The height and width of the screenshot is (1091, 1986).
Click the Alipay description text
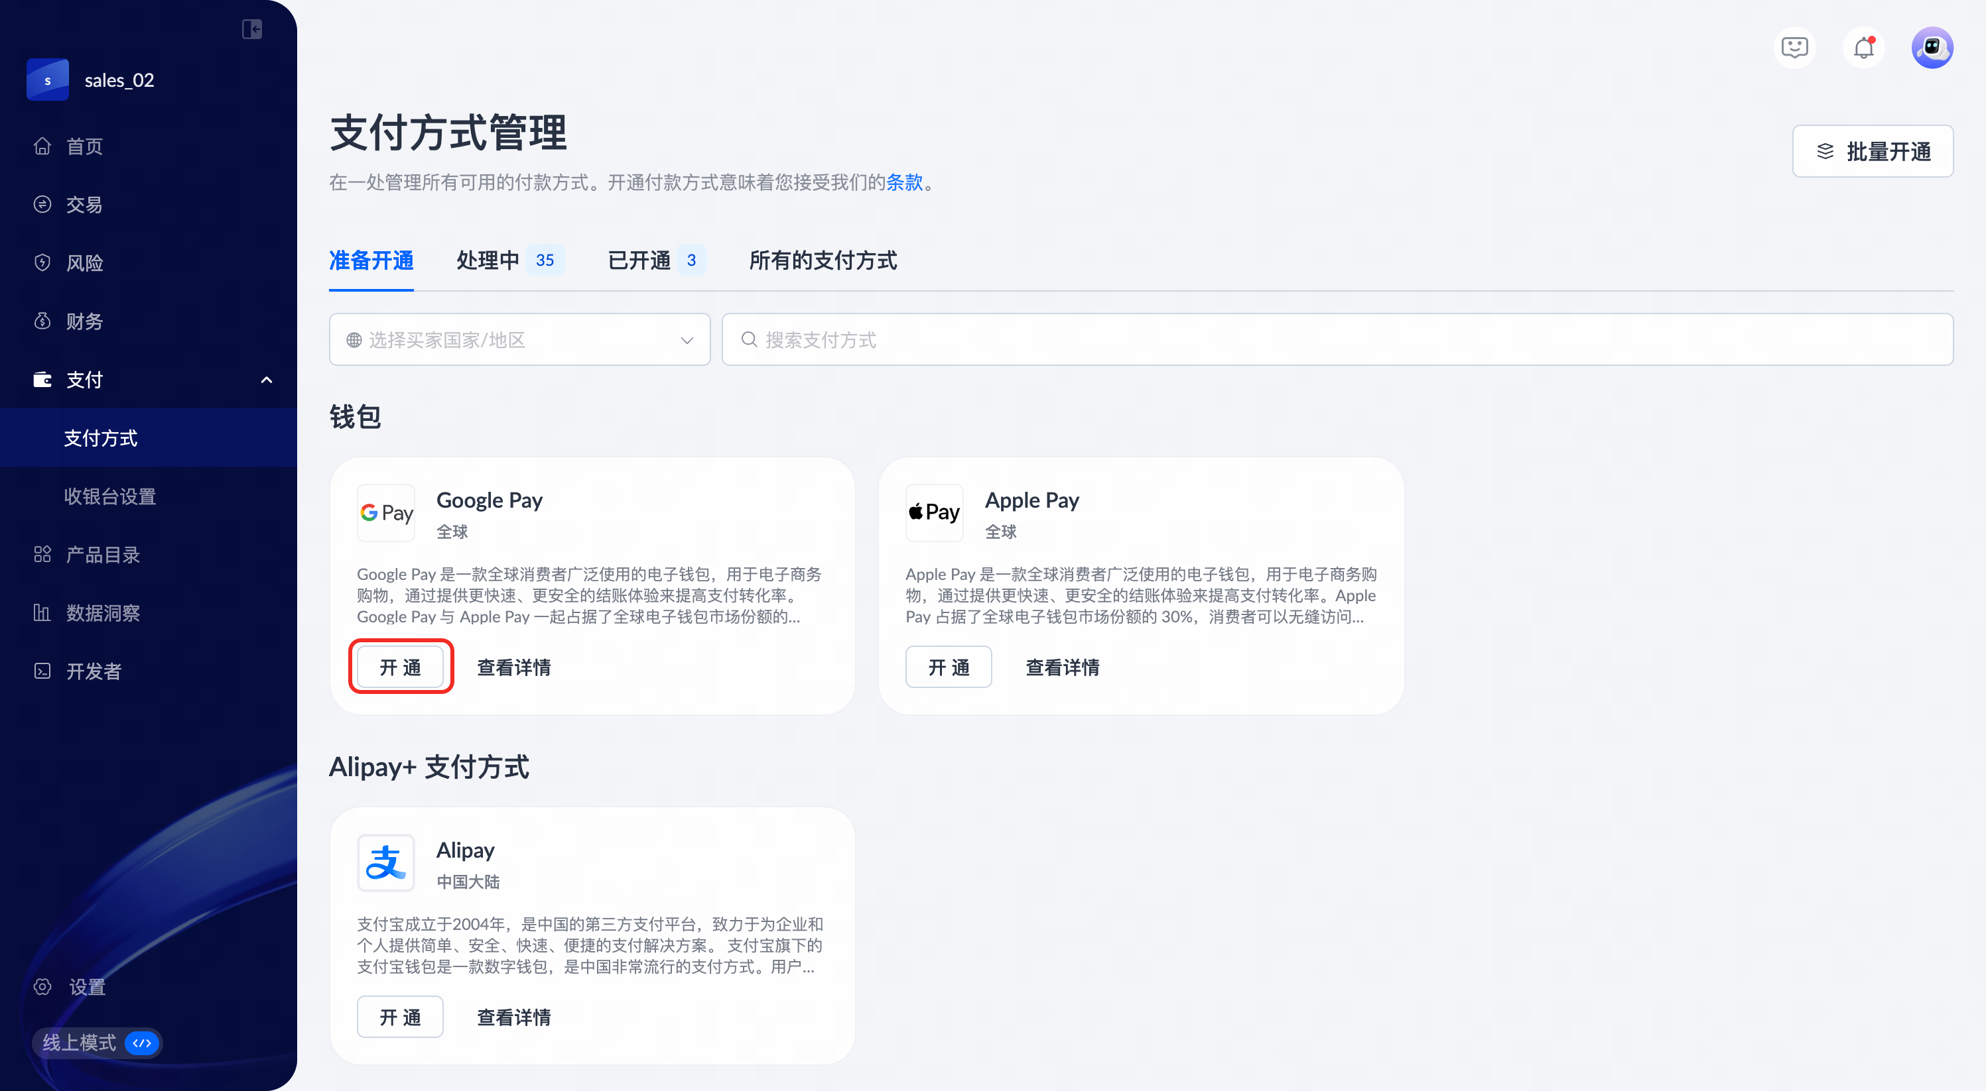tap(590, 945)
